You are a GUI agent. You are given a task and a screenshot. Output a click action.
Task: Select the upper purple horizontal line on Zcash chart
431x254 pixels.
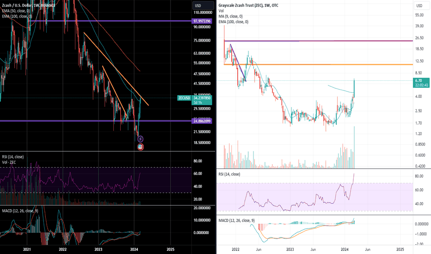pos(110,21)
